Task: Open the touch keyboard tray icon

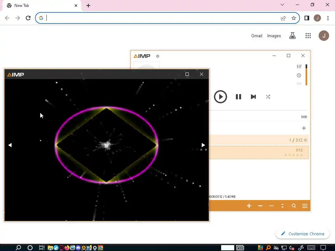Action: pos(311,248)
